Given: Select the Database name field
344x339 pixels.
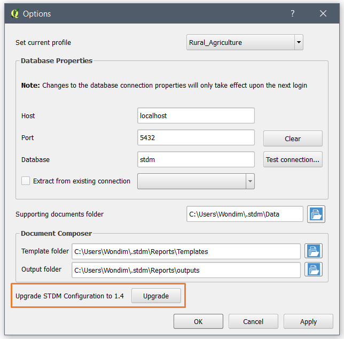Looking at the screenshot, I should [196, 159].
